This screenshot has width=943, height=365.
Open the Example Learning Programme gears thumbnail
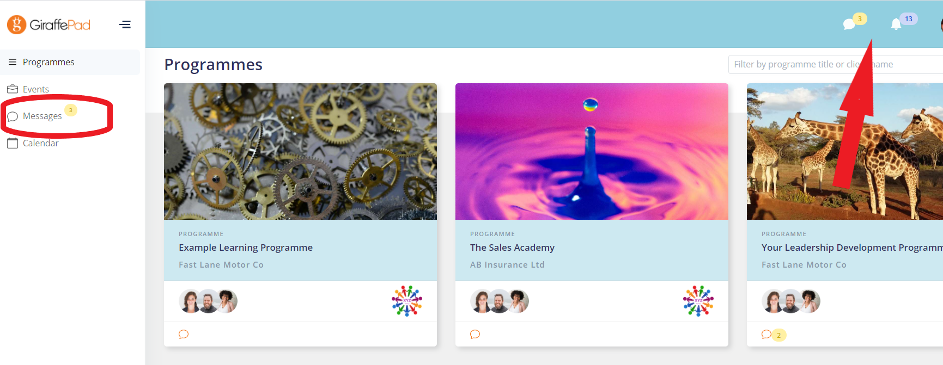(x=300, y=151)
